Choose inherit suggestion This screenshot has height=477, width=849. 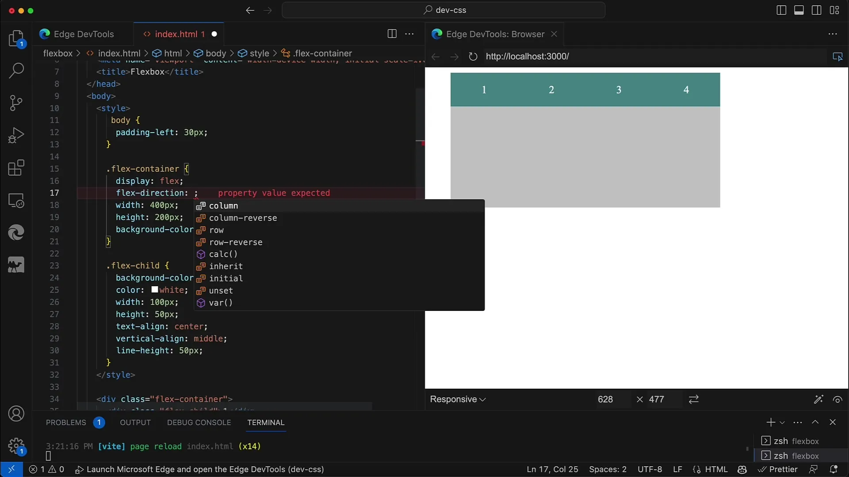point(339,266)
